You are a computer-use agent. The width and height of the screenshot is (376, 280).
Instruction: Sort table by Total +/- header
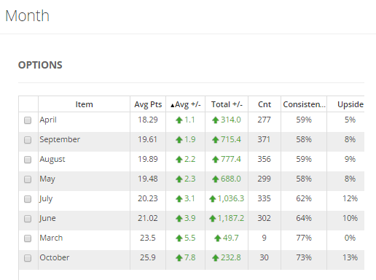227,104
